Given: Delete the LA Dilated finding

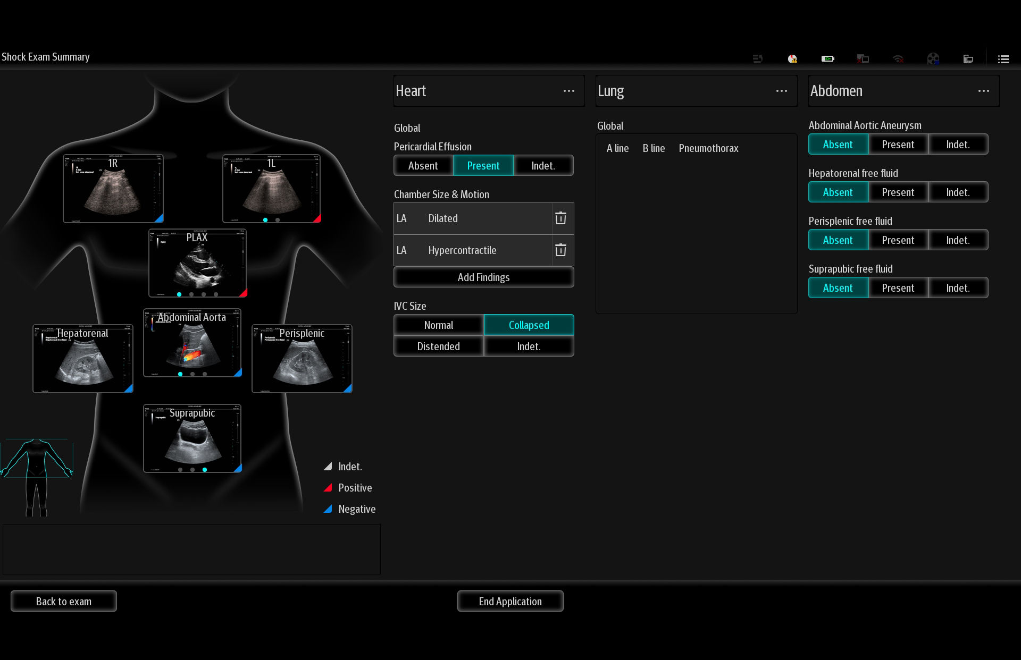Looking at the screenshot, I should [x=560, y=218].
